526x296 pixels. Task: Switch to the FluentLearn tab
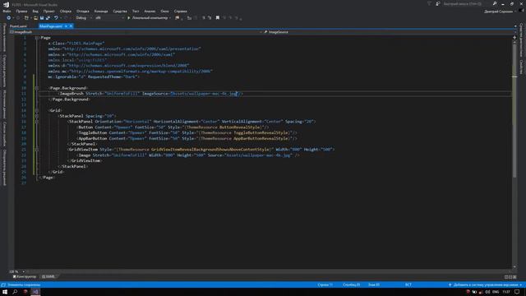point(18,26)
